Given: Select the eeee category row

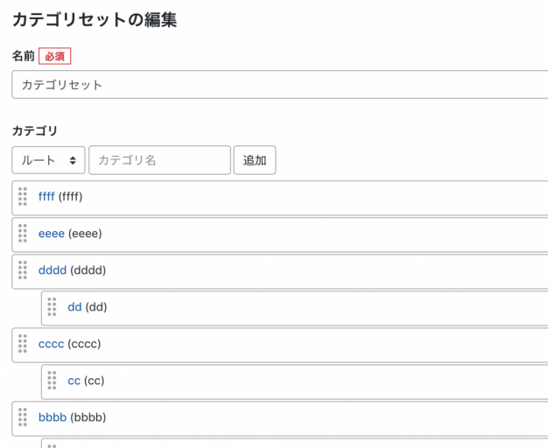Looking at the screenshot, I should [x=306, y=234].
